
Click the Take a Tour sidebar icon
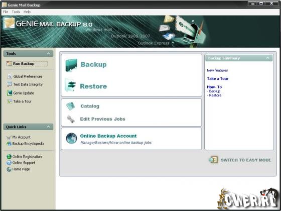pyautogui.click(x=10, y=101)
